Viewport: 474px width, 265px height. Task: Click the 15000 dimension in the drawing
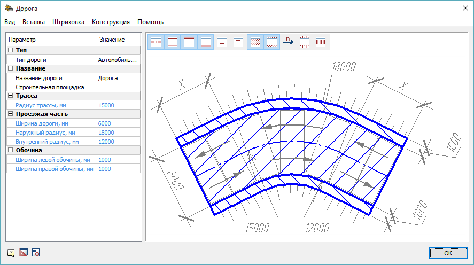[x=257, y=228]
